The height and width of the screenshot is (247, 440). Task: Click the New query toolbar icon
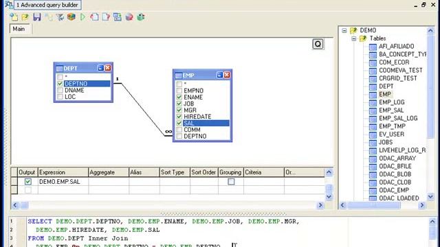click(x=14, y=17)
